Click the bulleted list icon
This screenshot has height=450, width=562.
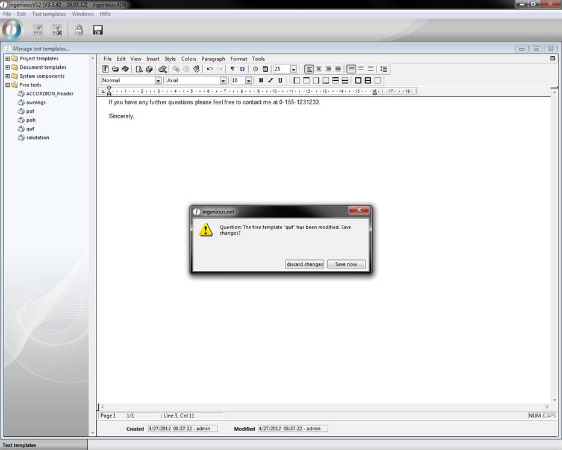(x=384, y=69)
